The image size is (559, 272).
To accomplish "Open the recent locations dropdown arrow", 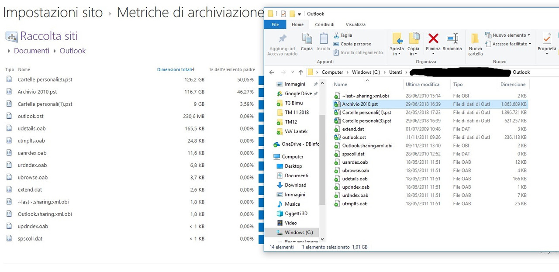I will 292,72.
